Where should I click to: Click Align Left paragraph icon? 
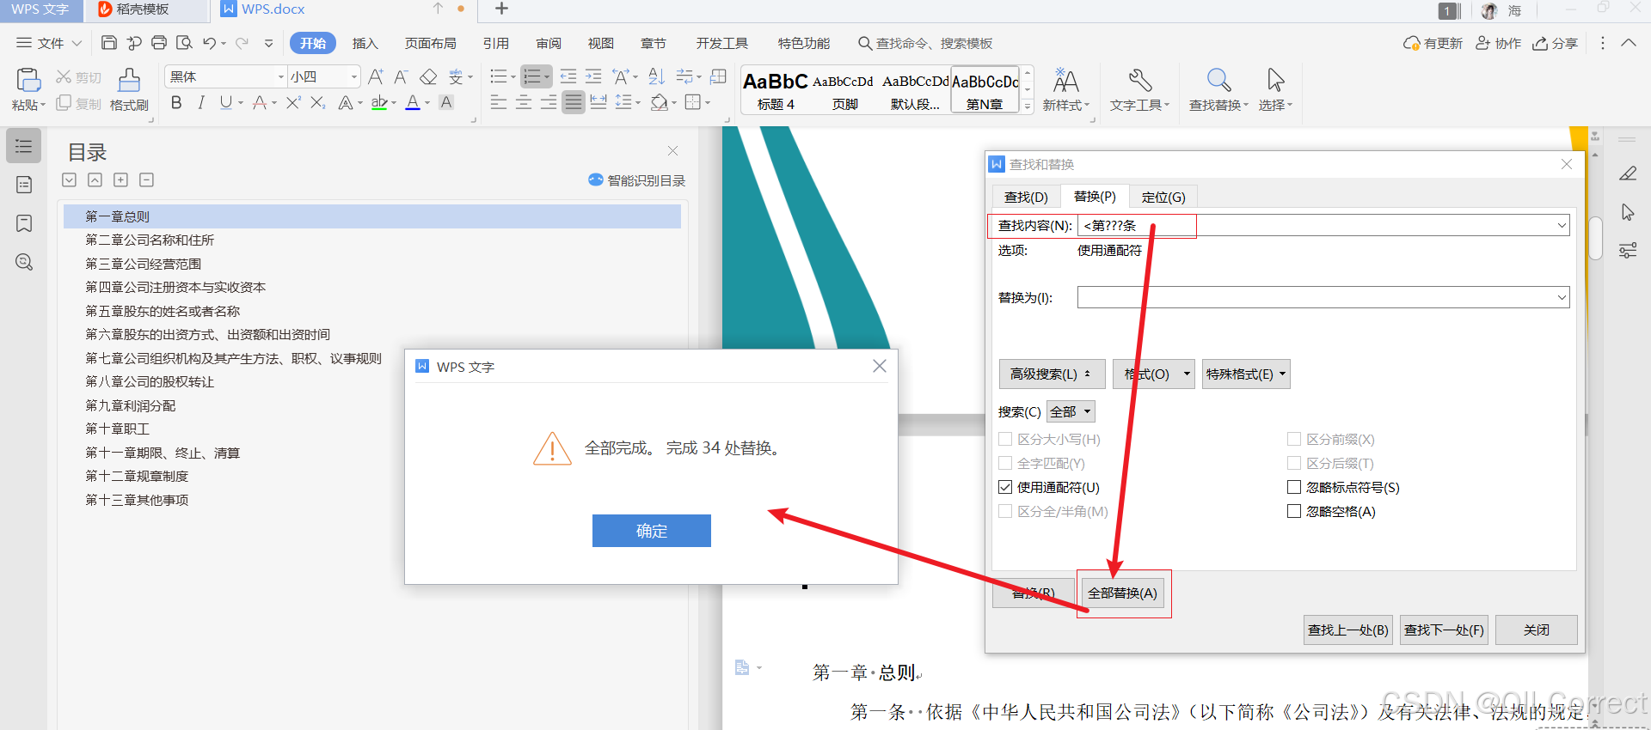click(x=498, y=102)
